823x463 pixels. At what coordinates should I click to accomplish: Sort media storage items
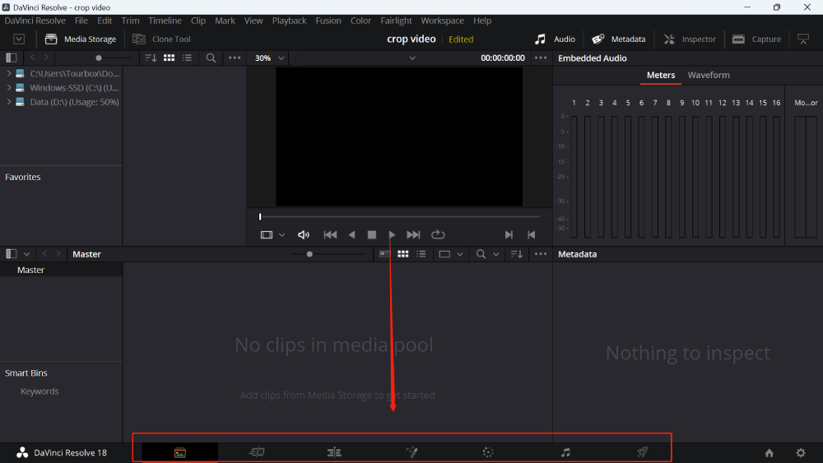[151, 58]
